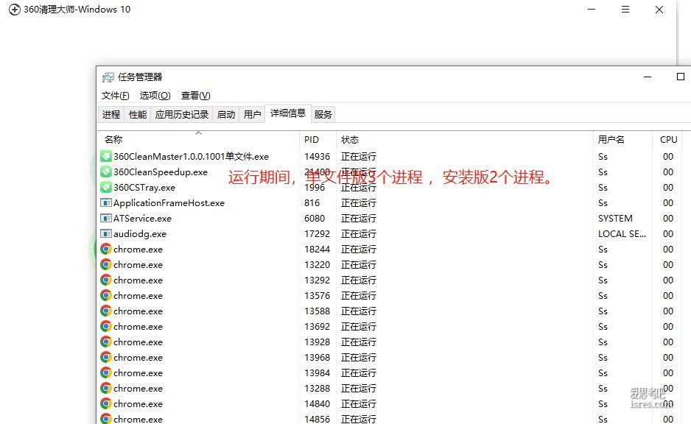Click the 360清理大师 logo icon in title bar
Viewport: 691px width, 424px height.
pos(15,10)
